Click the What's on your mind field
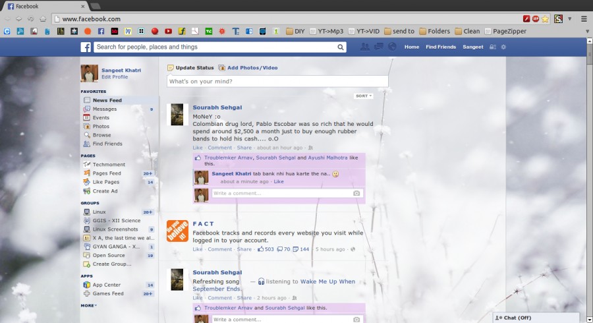 click(277, 81)
